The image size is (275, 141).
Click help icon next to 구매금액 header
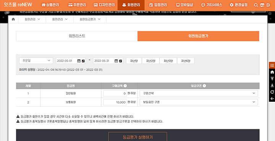[125, 86]
